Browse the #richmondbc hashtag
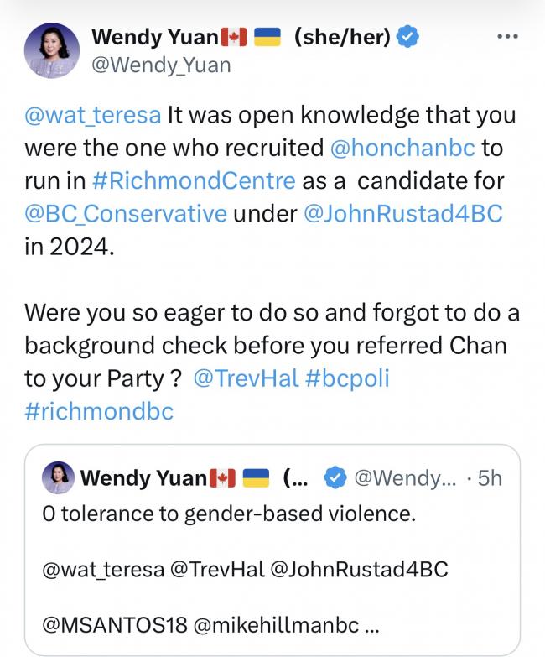The image size is (545, 657). click(x=99, y=410)
